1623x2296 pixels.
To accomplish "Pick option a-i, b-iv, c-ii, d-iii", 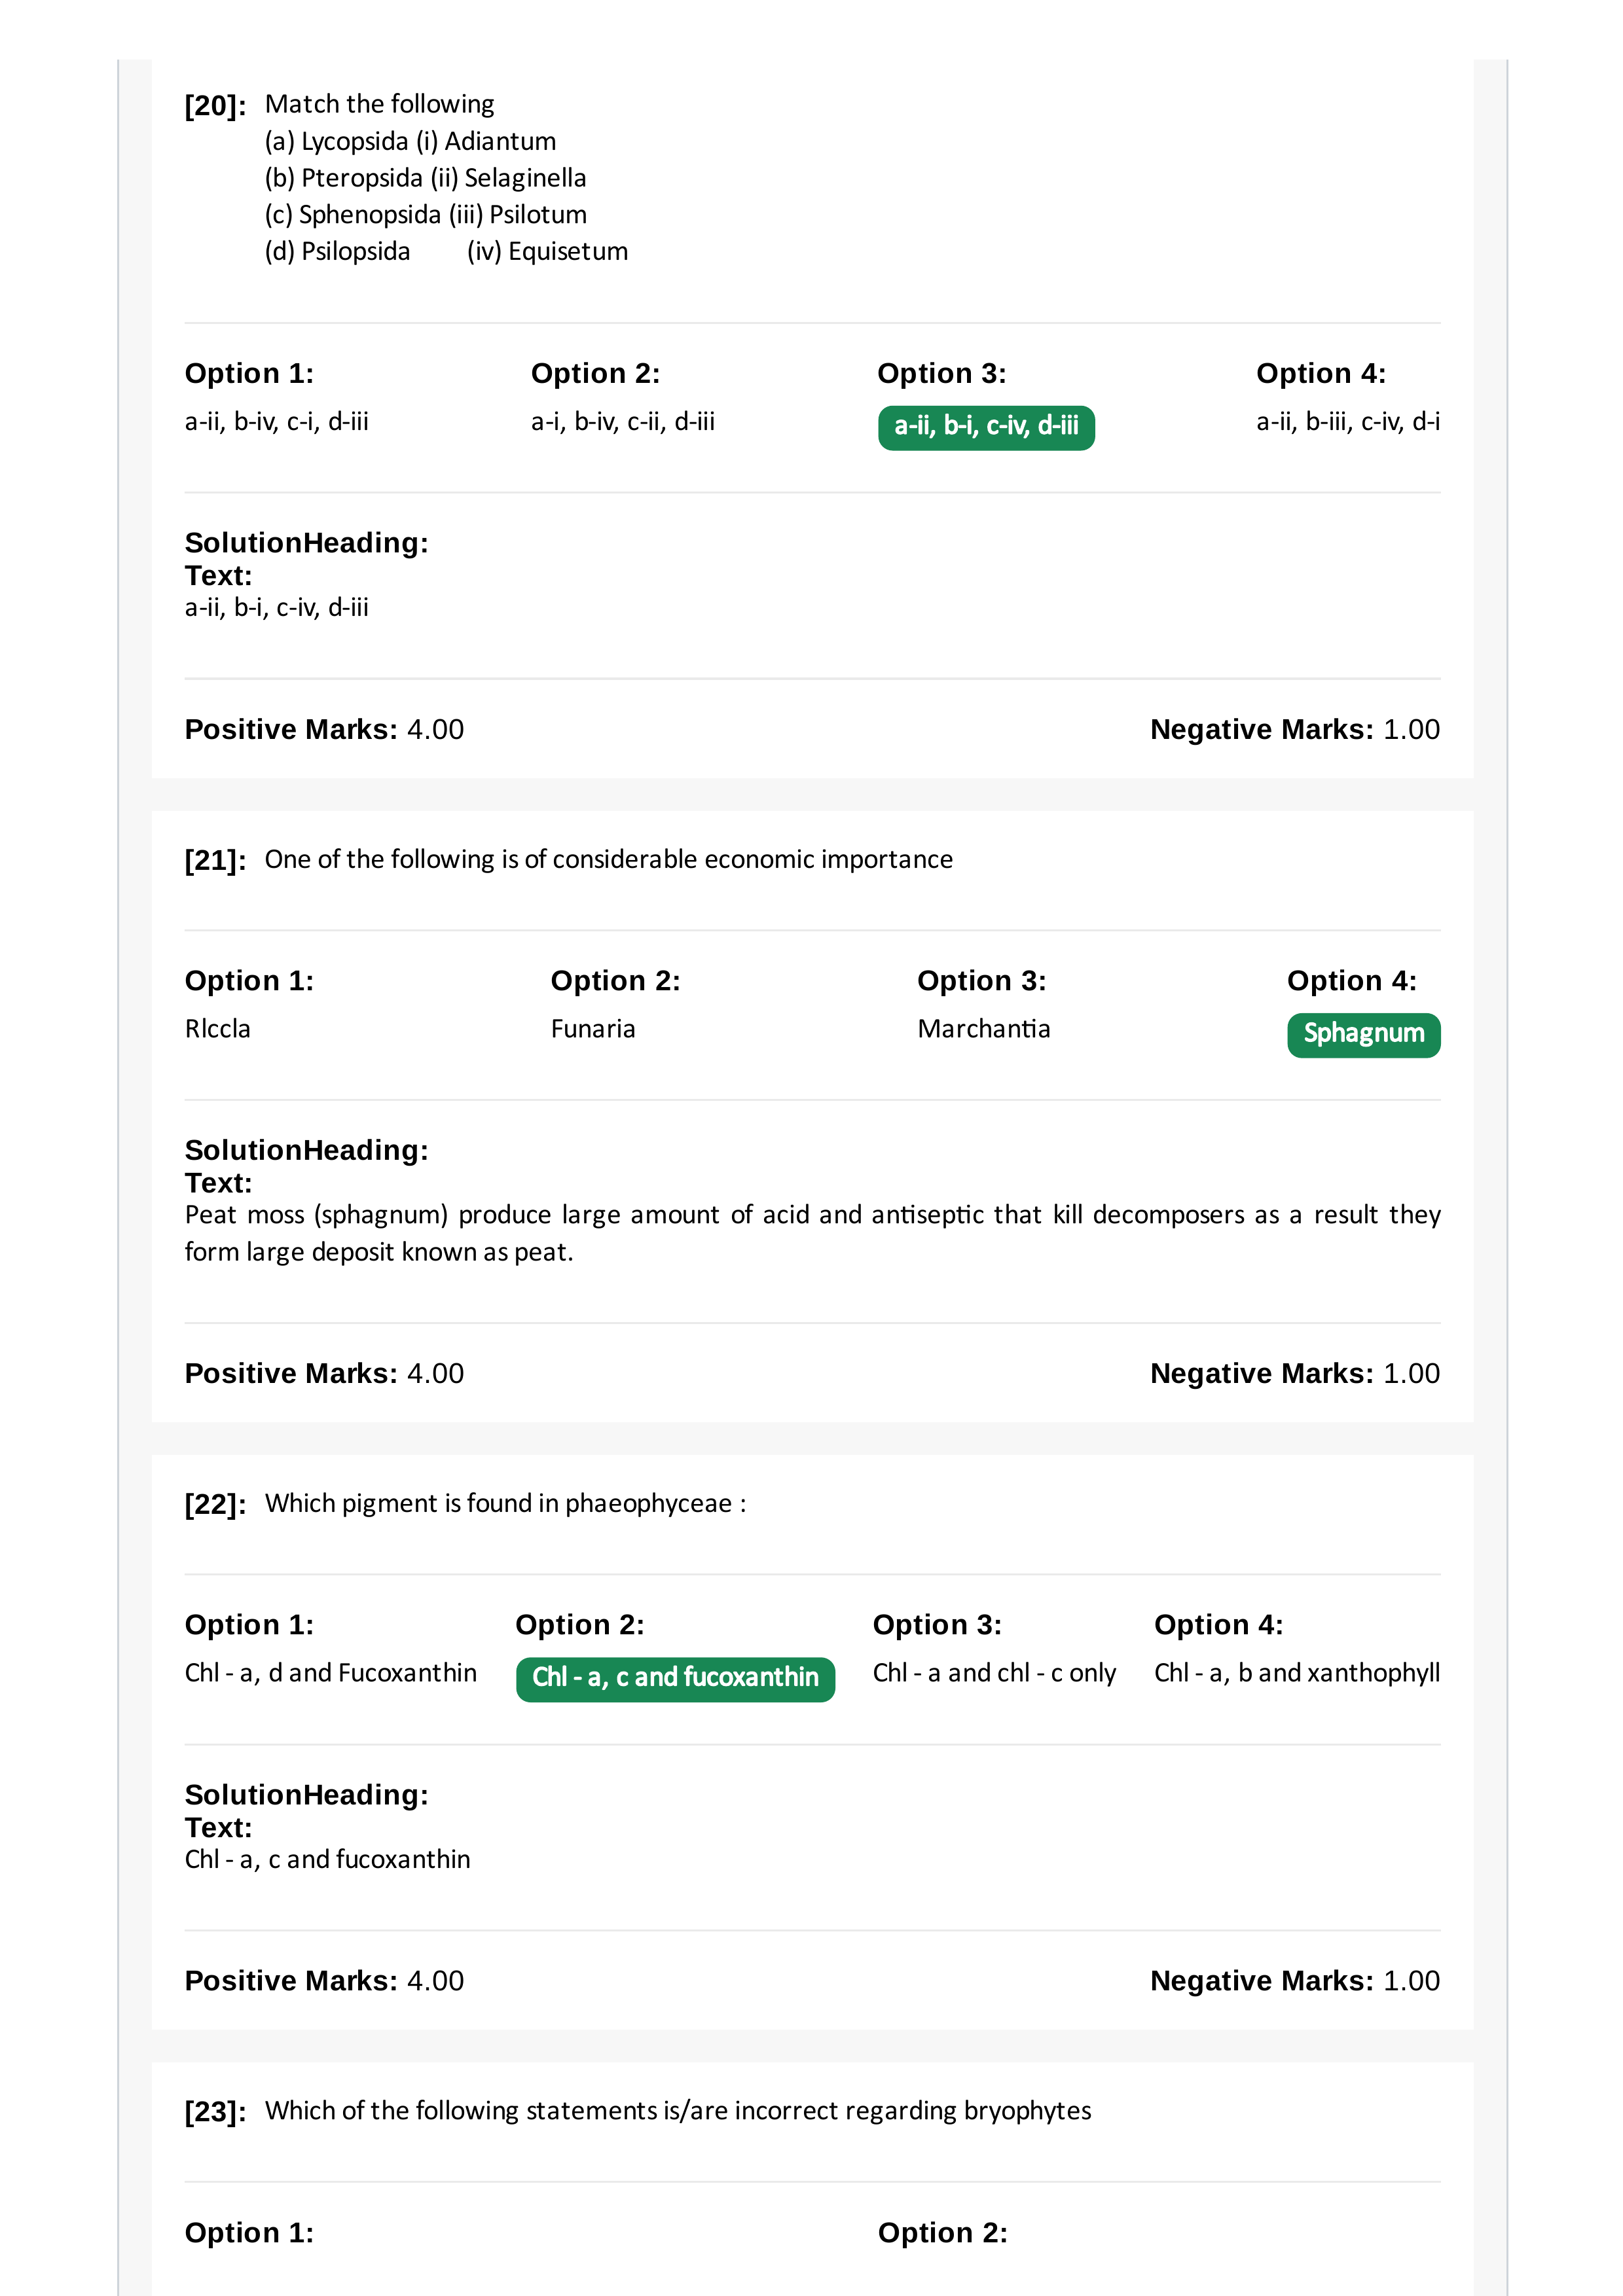I will click(x=623, y=422).
